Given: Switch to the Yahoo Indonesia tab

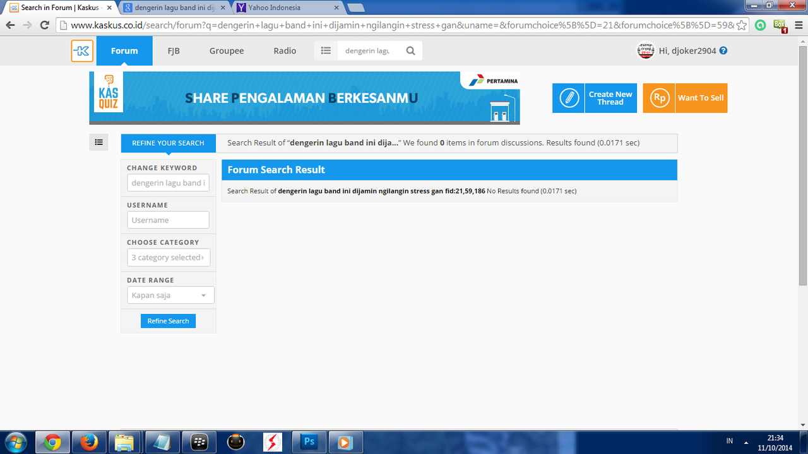Looking at the screenshot, I should [x=287, y=8].
